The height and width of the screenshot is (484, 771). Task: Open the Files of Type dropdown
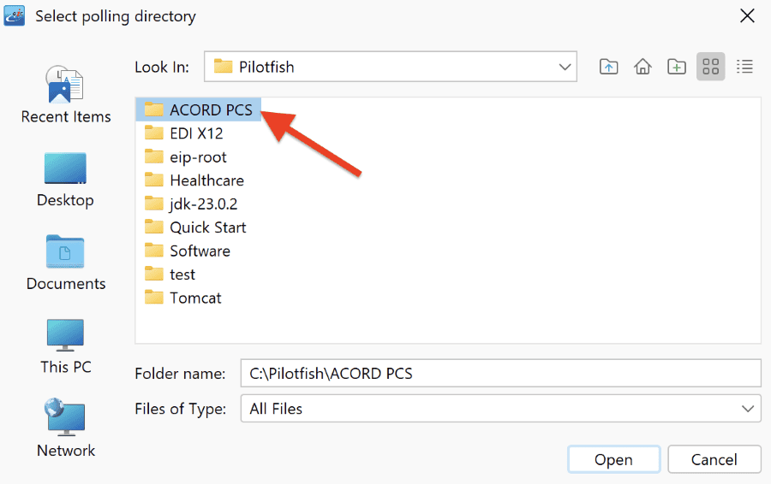click(500, 409)
